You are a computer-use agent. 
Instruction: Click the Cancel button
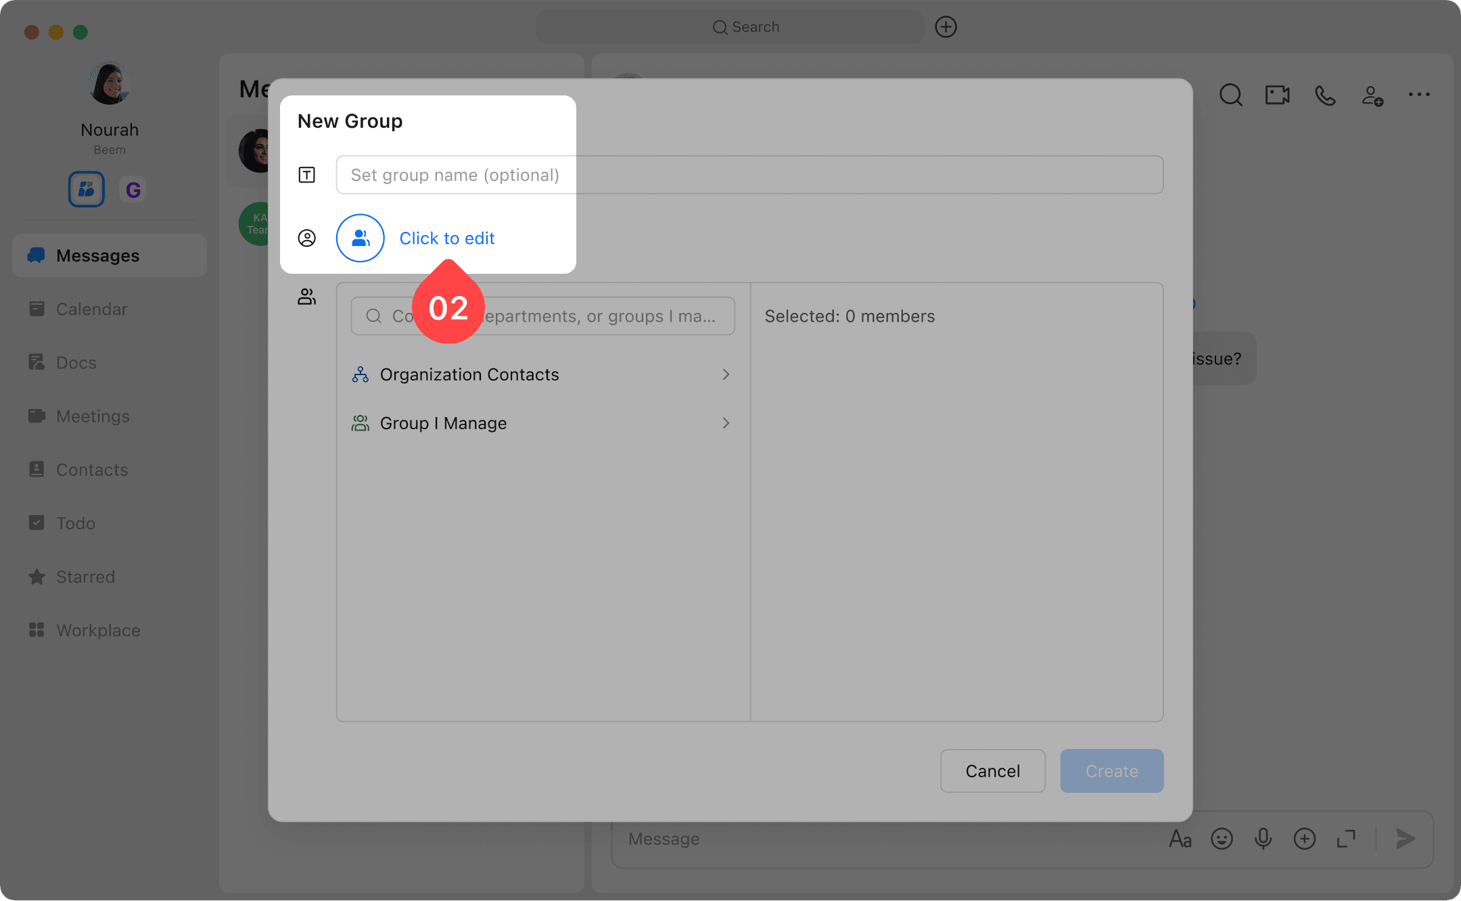click(992, 771)
